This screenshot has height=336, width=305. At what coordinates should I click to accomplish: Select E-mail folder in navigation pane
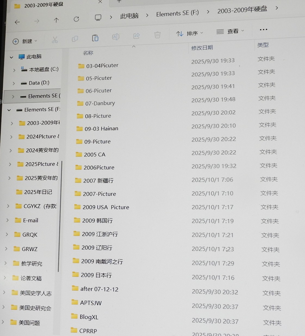[x=30, y=221]
